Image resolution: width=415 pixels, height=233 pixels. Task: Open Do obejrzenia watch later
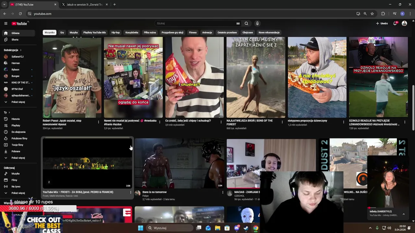[18, 132]
